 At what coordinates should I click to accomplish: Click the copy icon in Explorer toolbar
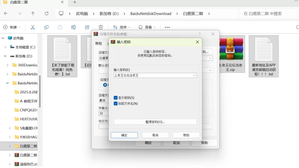click(46, 27)
